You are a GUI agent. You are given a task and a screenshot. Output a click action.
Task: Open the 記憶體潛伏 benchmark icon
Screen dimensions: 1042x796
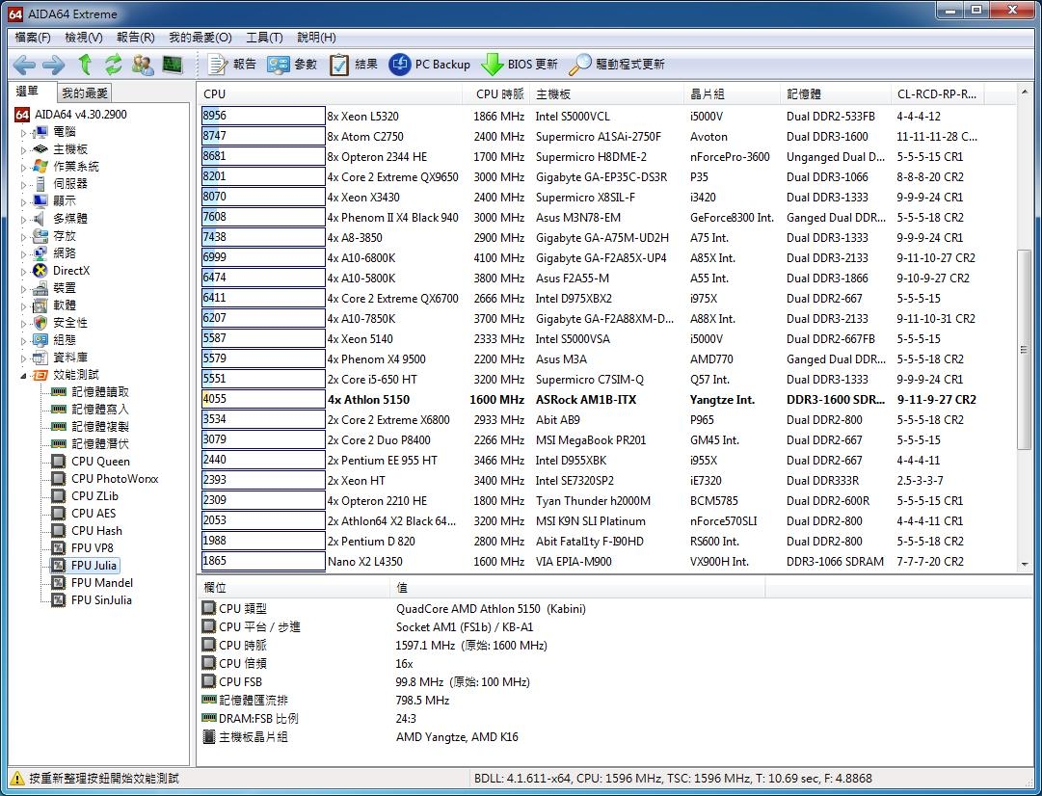(59, 444)
